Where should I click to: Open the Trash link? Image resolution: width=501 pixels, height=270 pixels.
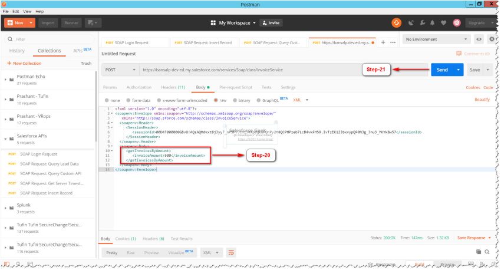tap(86, 63)
